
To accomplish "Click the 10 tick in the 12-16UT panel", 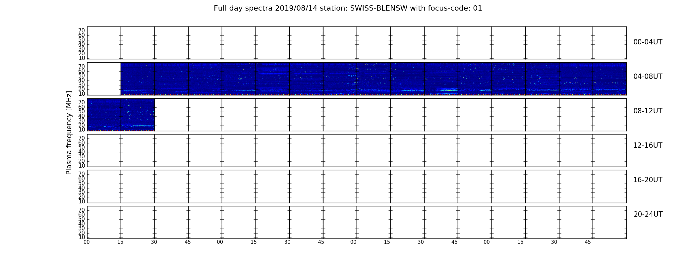I will click(82, 166).
